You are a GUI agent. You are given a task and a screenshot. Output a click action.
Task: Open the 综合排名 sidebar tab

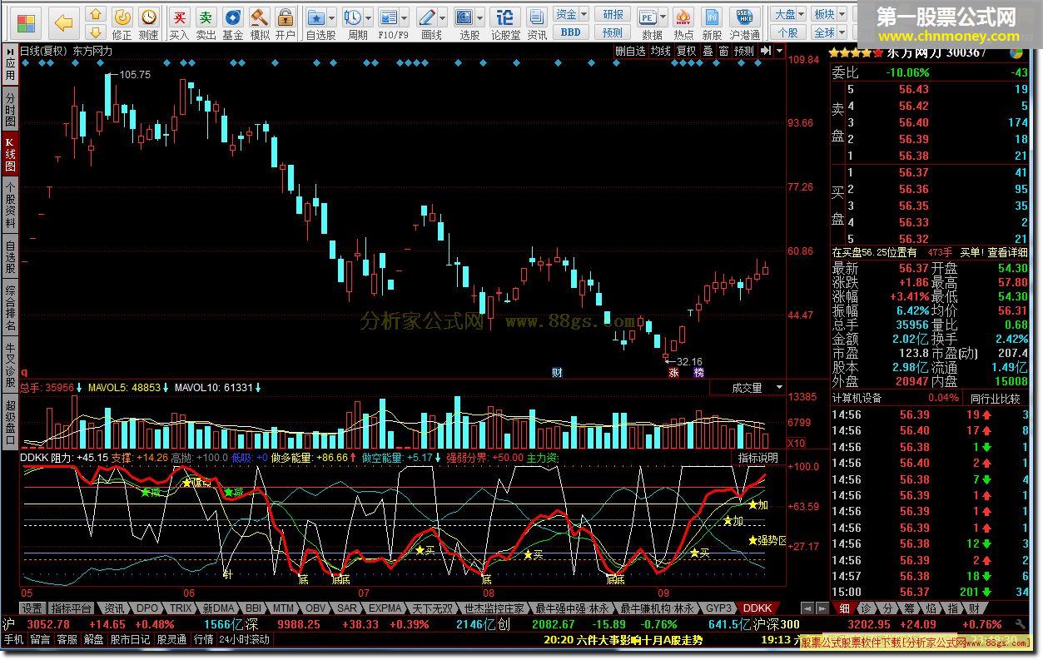[10, 309]
